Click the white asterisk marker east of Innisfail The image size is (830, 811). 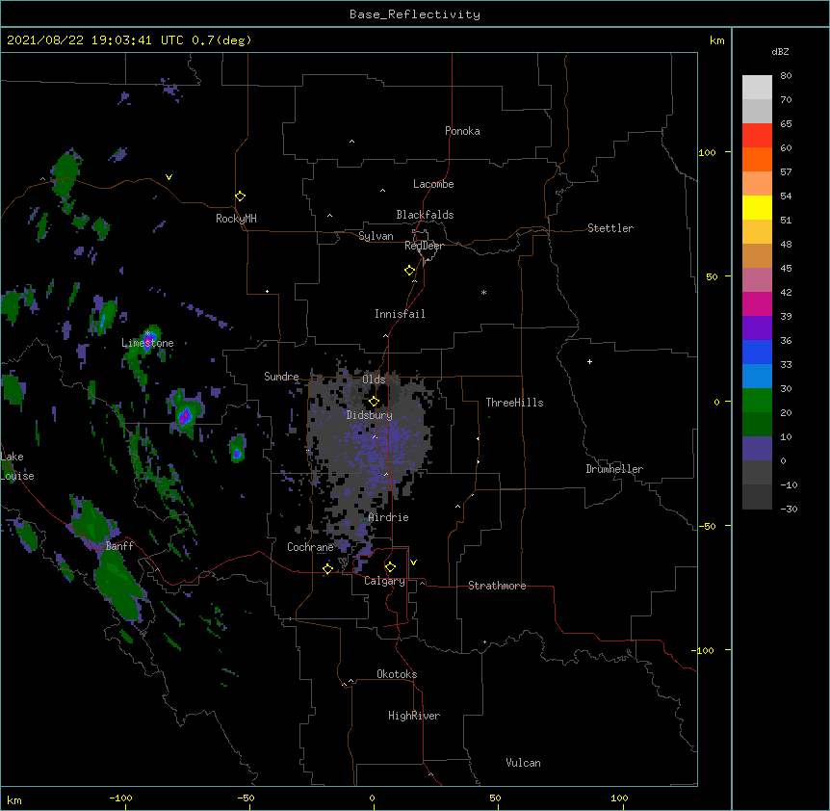(x=483, y=292)
